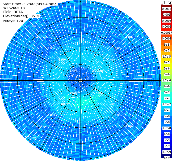Select the 0.0001 color bar label
The image size is (172, 161).
point(167,38)
